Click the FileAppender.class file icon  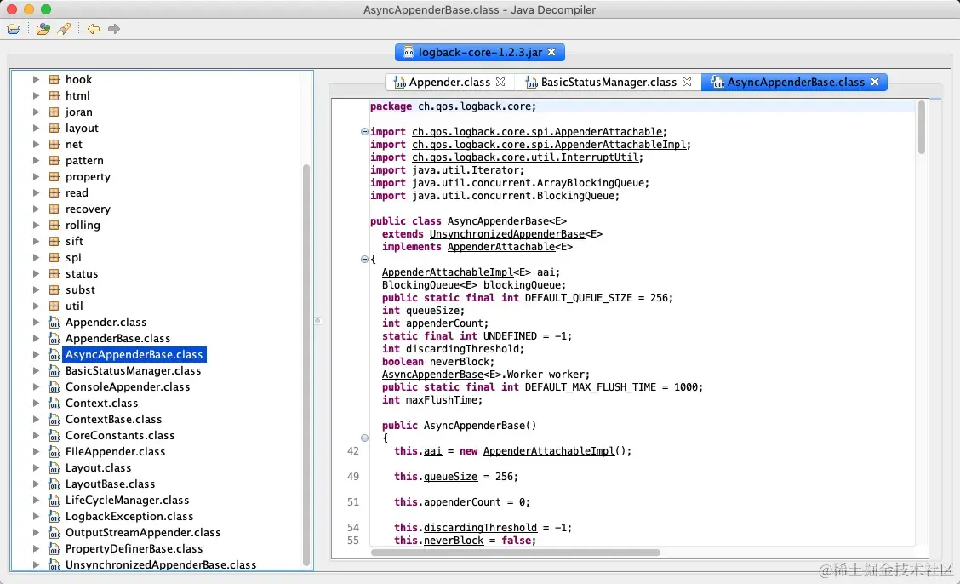tap(54, 452)
